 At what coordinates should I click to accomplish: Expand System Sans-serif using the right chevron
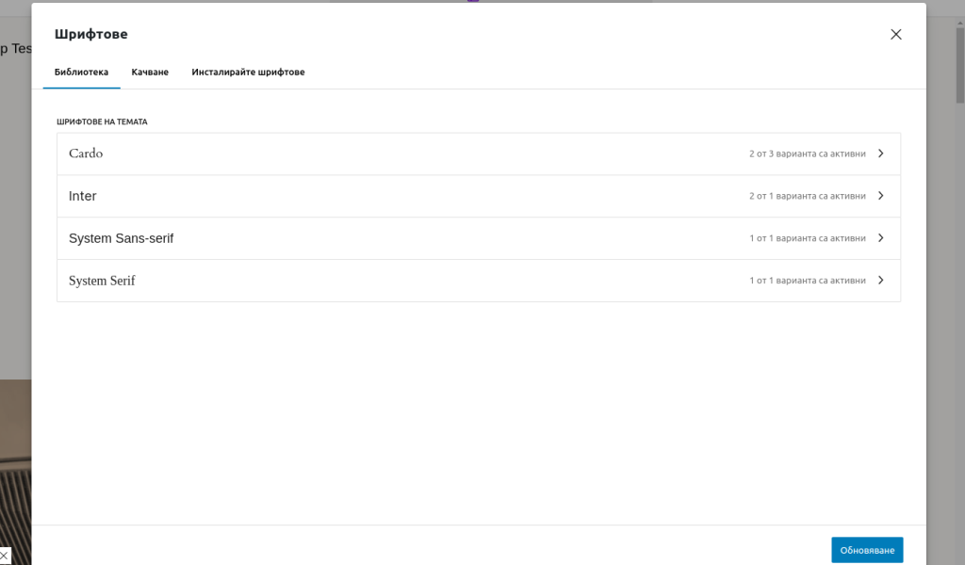click(x=881, y=238)
